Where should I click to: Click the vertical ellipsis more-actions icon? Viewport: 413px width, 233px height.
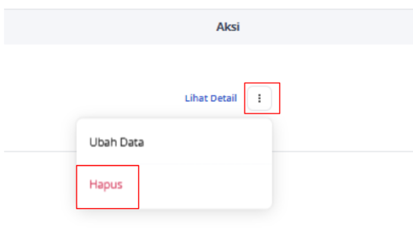click(259, 98)
